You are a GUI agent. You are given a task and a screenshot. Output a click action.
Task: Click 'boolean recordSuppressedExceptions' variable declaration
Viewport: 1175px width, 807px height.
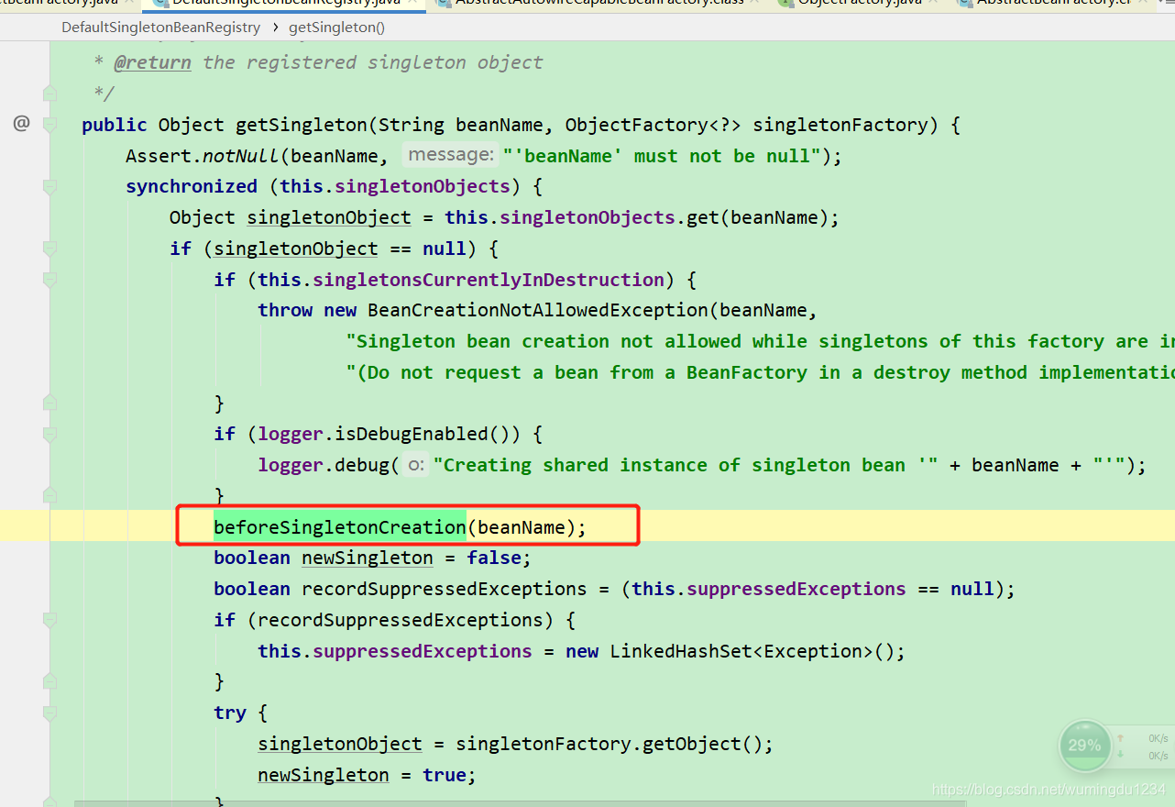(x=400, y=589)
